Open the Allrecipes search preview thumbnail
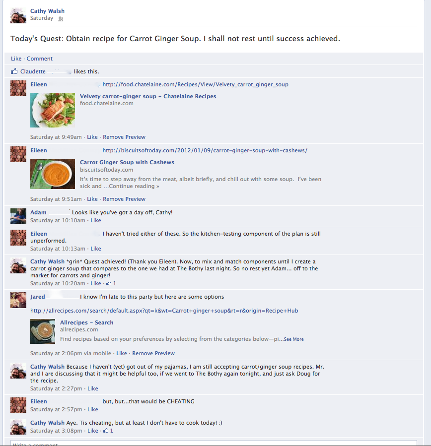Viewport: 431px width, 446px height. [x=43, y=331]
